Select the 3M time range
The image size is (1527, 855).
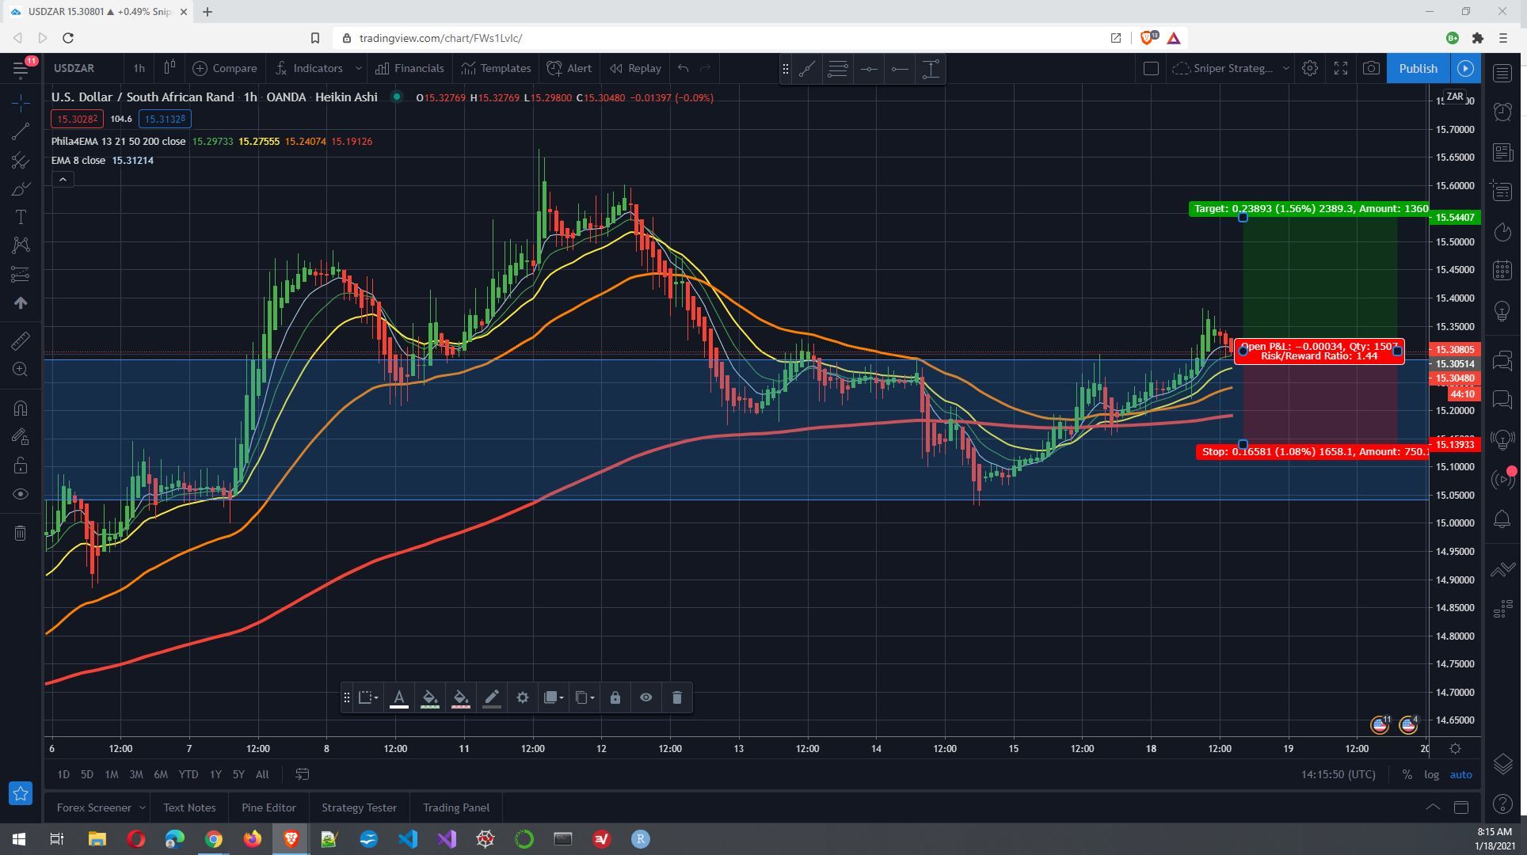pyautogui.click(x=136, y=775)
